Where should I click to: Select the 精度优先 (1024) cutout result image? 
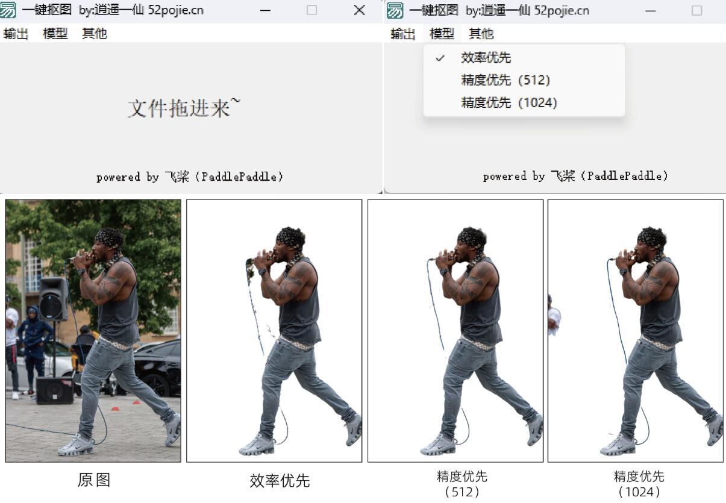(635, 331)
